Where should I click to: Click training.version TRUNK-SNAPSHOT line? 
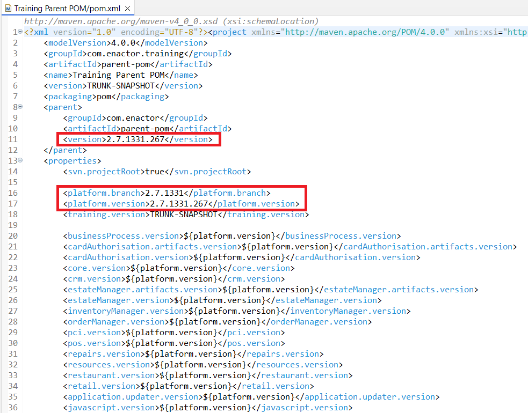coord(186,215)
